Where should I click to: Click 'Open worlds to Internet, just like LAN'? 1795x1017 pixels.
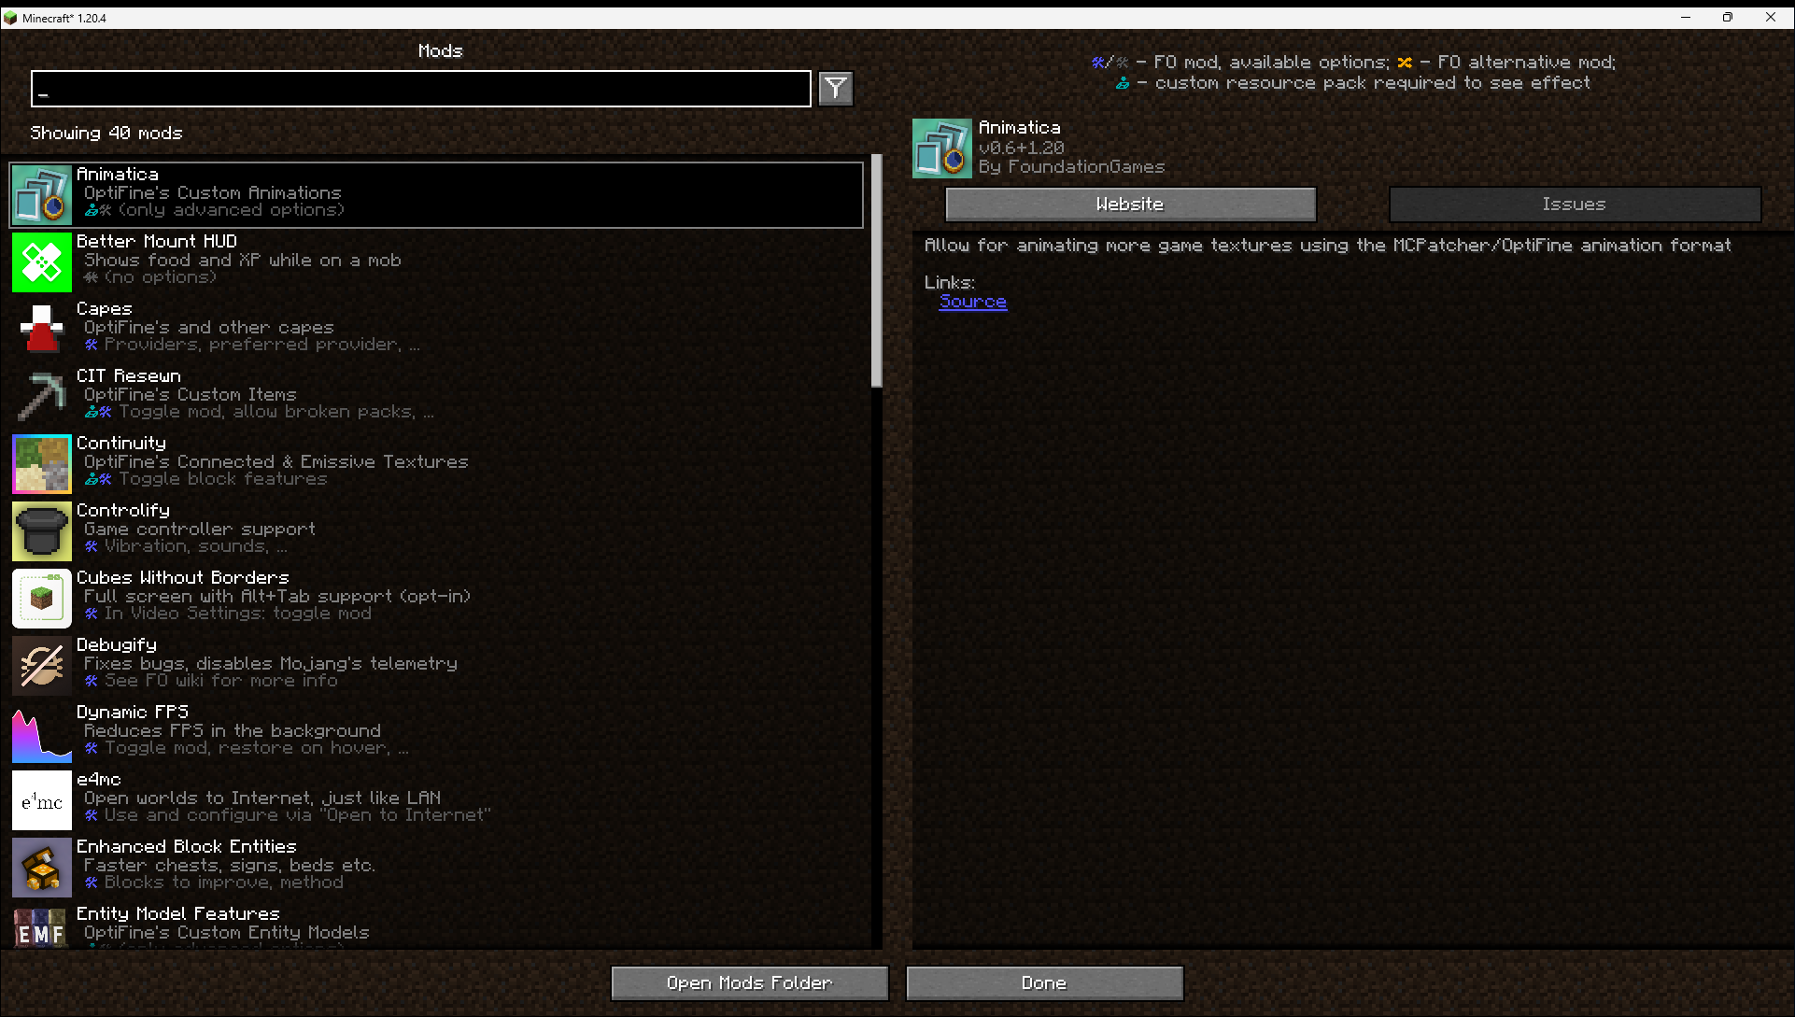click(262, 798)
